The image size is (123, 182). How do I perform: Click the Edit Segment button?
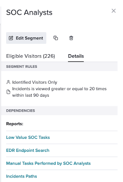pos(26,38)
